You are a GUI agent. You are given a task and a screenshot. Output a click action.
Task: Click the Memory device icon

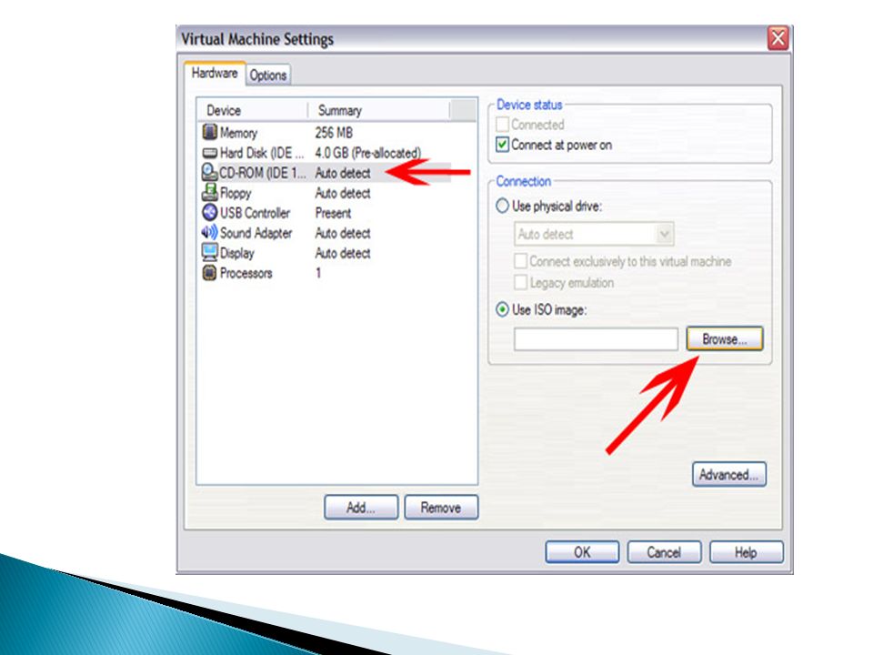point(209,133)
